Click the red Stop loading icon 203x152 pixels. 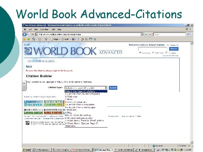point(150,34)
